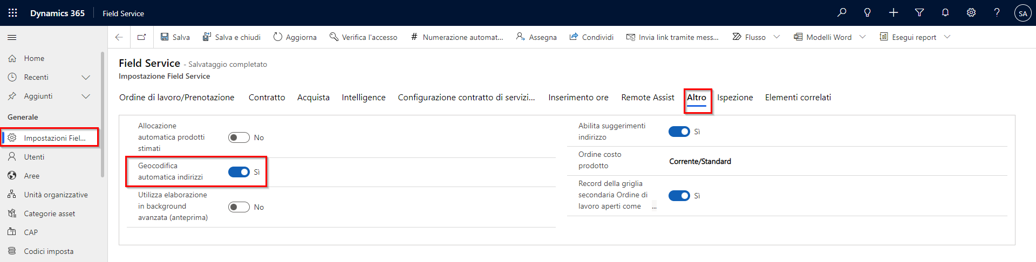1036x262 pixels.
Task: Switch to Ordine di lavoro/Prenotazione tab
Action: [x=176, y=98]
